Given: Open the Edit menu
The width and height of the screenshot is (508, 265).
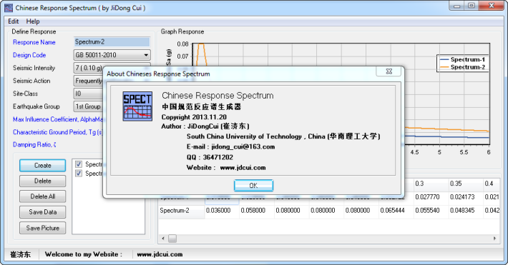Looking at the screenshot, I should coord(14,21).
